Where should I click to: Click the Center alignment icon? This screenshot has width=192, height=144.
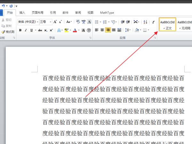[x=102, y=30]
